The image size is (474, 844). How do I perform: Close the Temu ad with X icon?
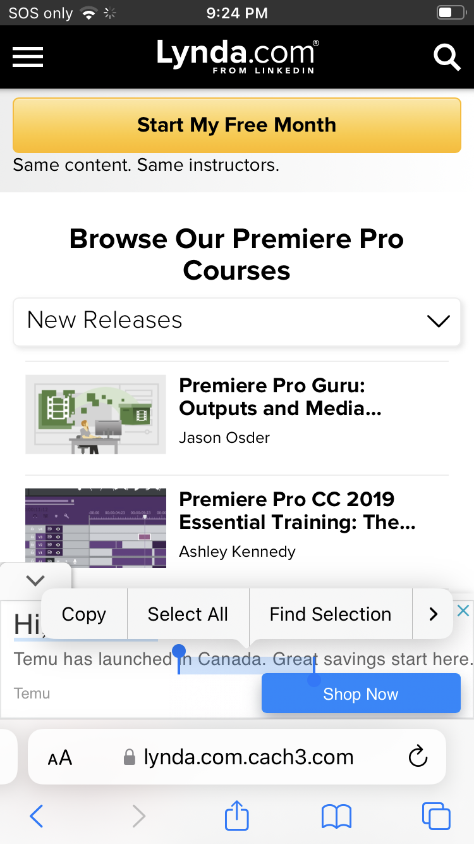pyautogui.click(x=463, y=611)
